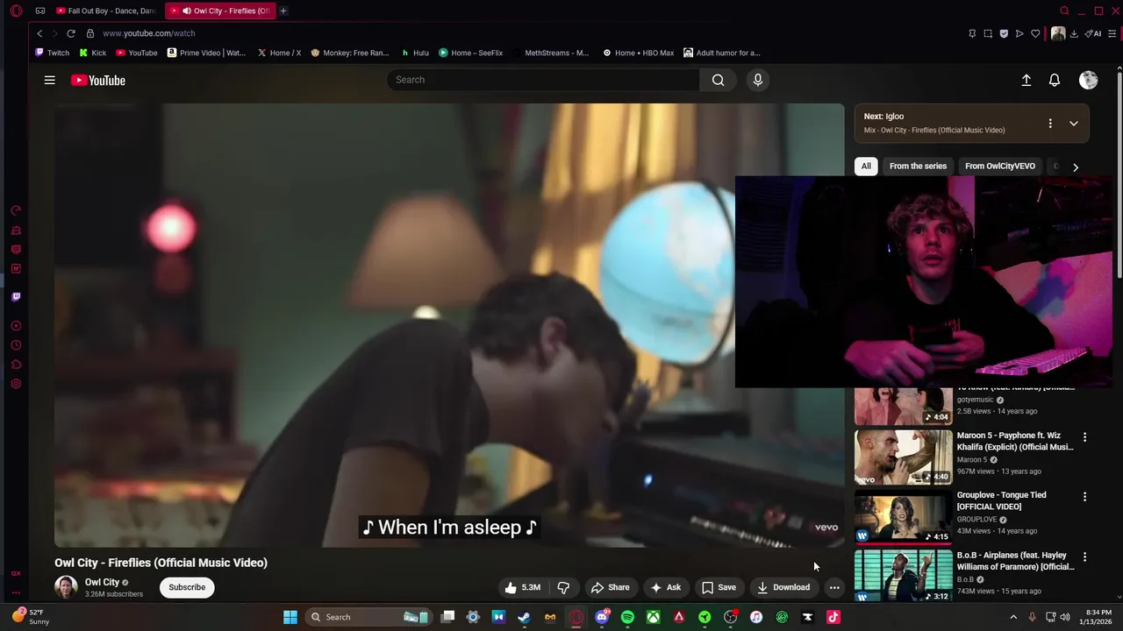Show hidden system tray icons
Screen dimensions: 1123x631
[x=1013, y=617]
